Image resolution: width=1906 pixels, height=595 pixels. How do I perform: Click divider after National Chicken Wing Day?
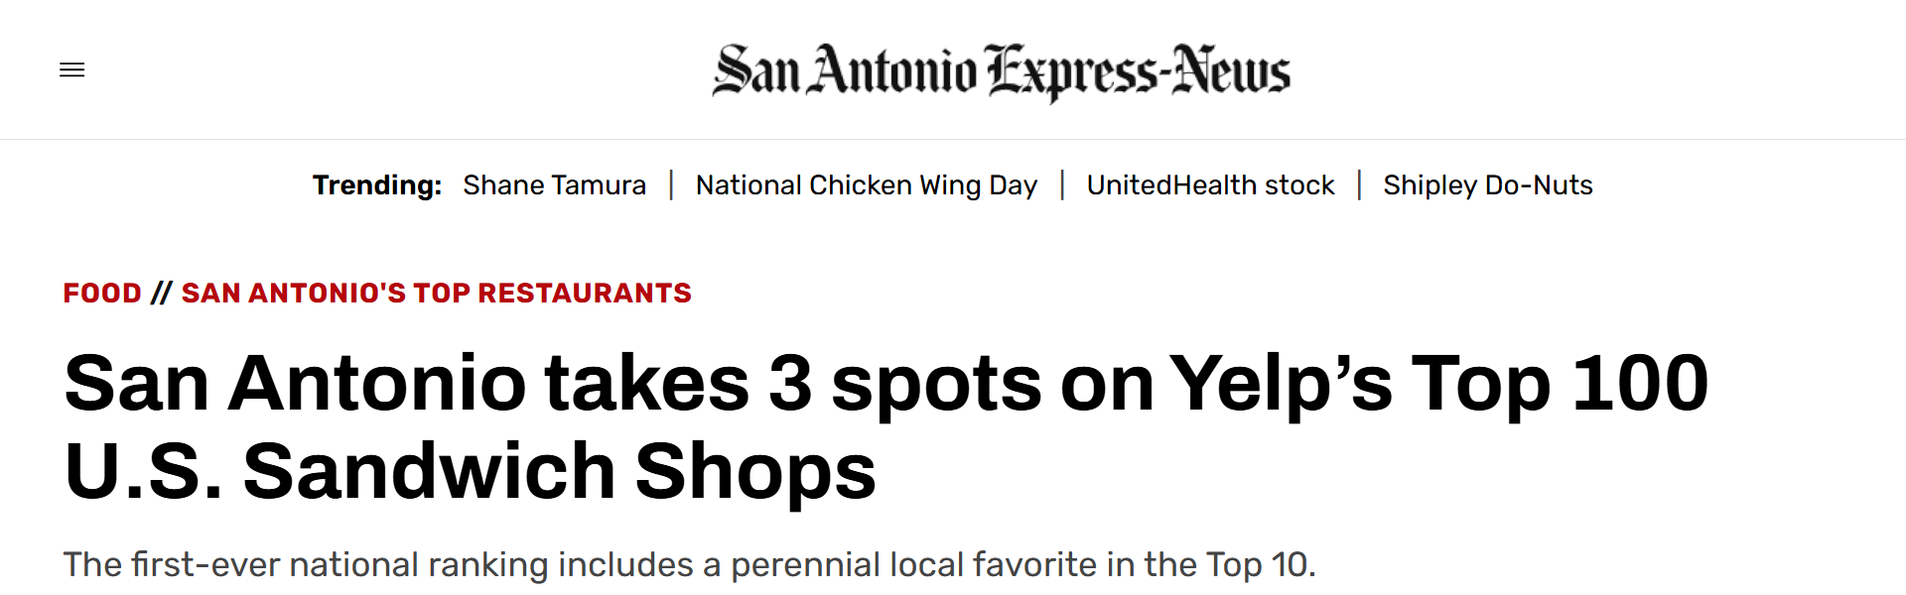pos(1062,185)
